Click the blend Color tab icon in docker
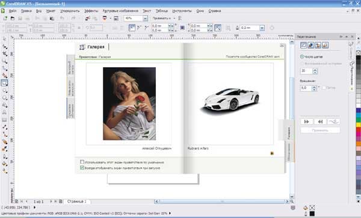Viewport: 361px width, 218px height. pos(318,45)
